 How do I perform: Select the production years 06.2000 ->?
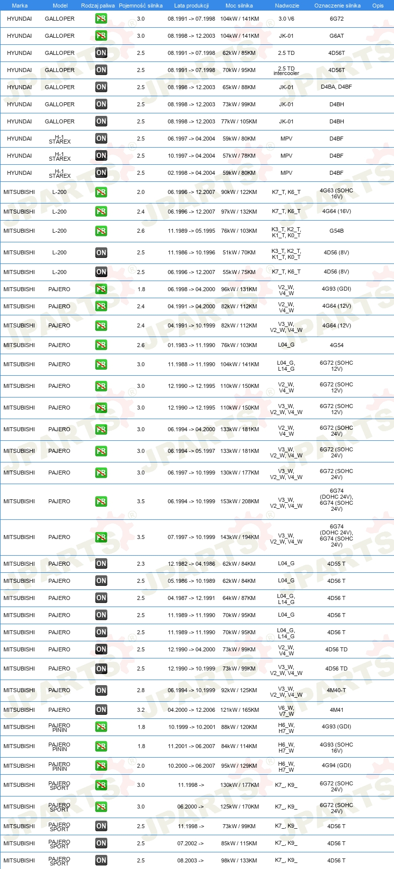(x=190, y=807)
